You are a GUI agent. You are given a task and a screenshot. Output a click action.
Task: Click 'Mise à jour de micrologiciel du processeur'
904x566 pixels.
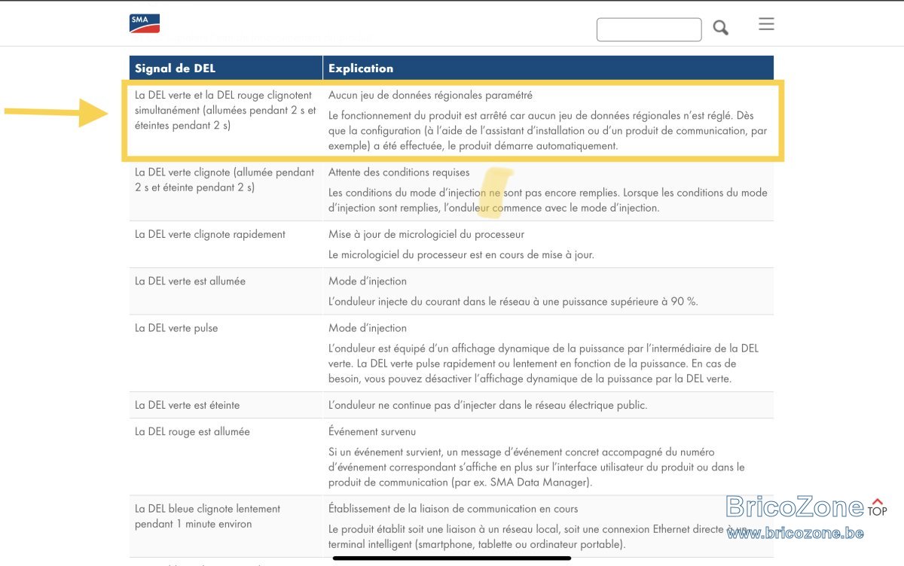[426, 234]
